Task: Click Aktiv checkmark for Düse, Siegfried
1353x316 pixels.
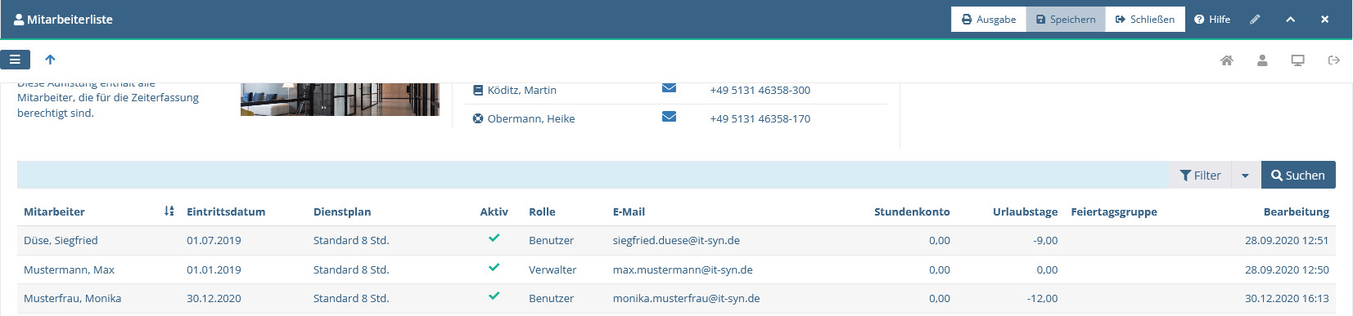Action: tap(494, 238)
